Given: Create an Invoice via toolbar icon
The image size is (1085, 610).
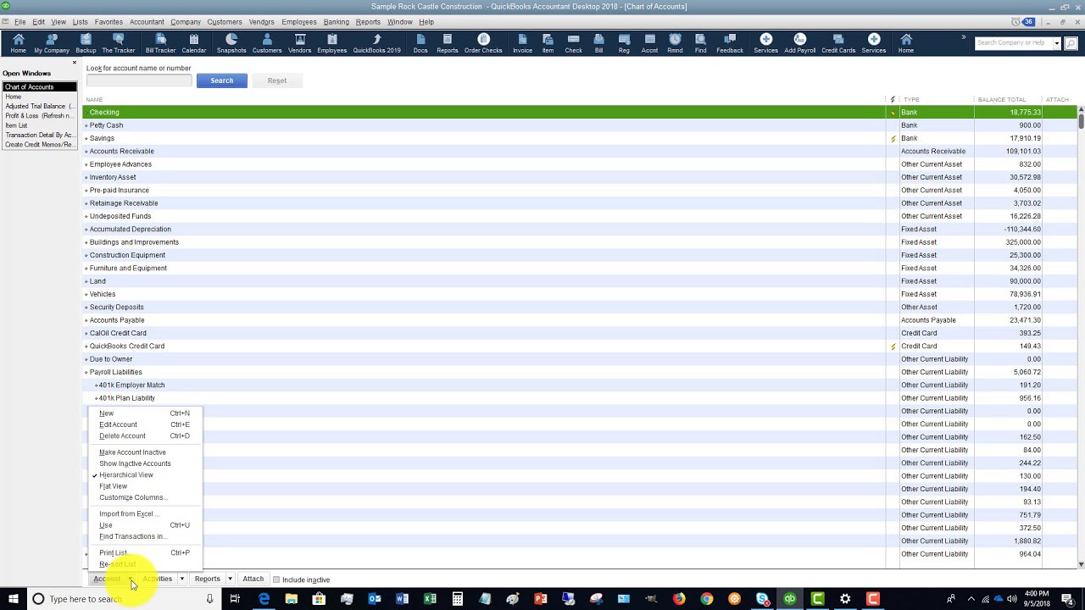Looking at the screenshot, I should tap(522, 43).
